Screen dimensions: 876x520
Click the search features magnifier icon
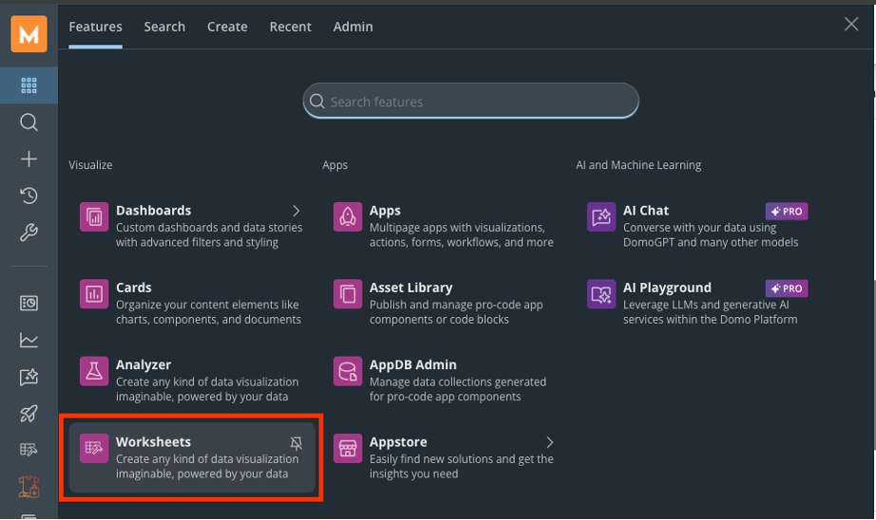[316, 101]
